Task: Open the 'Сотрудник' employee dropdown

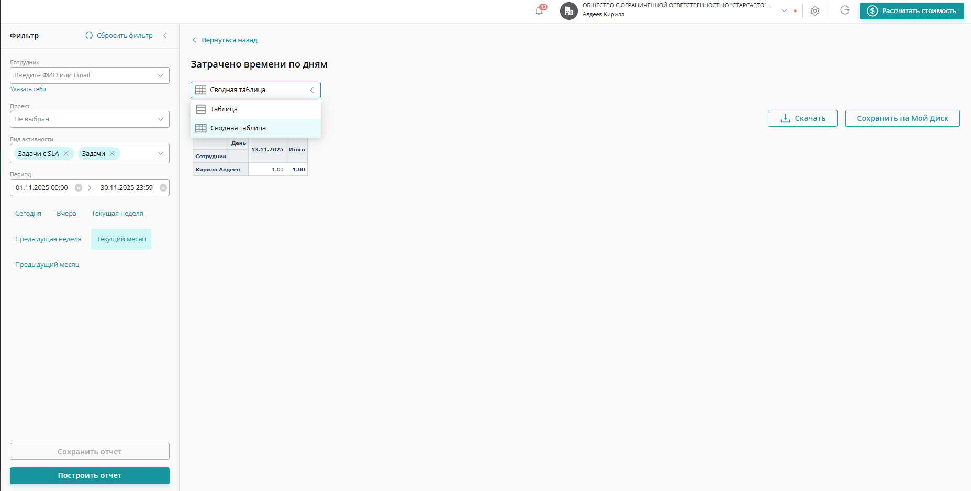Action: (90, 75)
